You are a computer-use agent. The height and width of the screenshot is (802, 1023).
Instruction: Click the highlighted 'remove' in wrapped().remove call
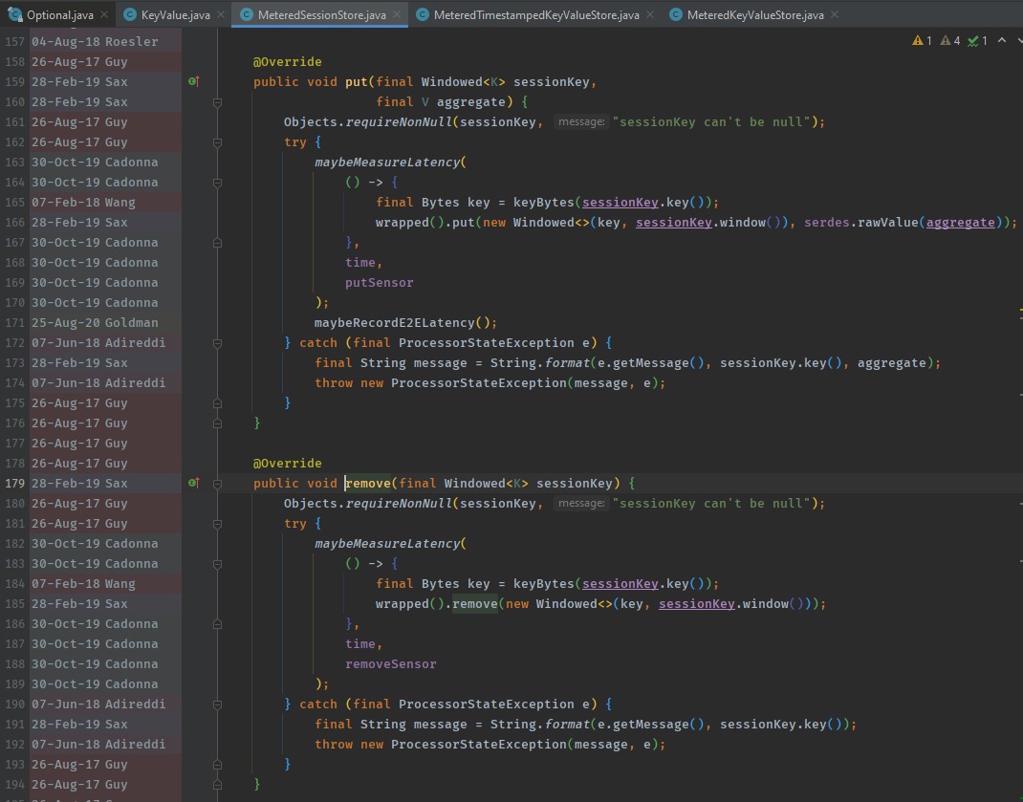tap(474, 603)
